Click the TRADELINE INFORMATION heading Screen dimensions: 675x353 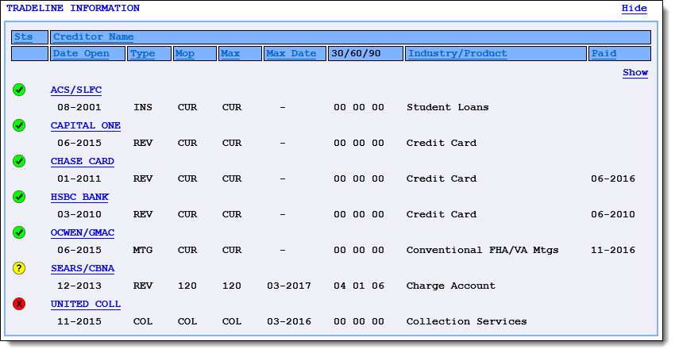(73, 8)
